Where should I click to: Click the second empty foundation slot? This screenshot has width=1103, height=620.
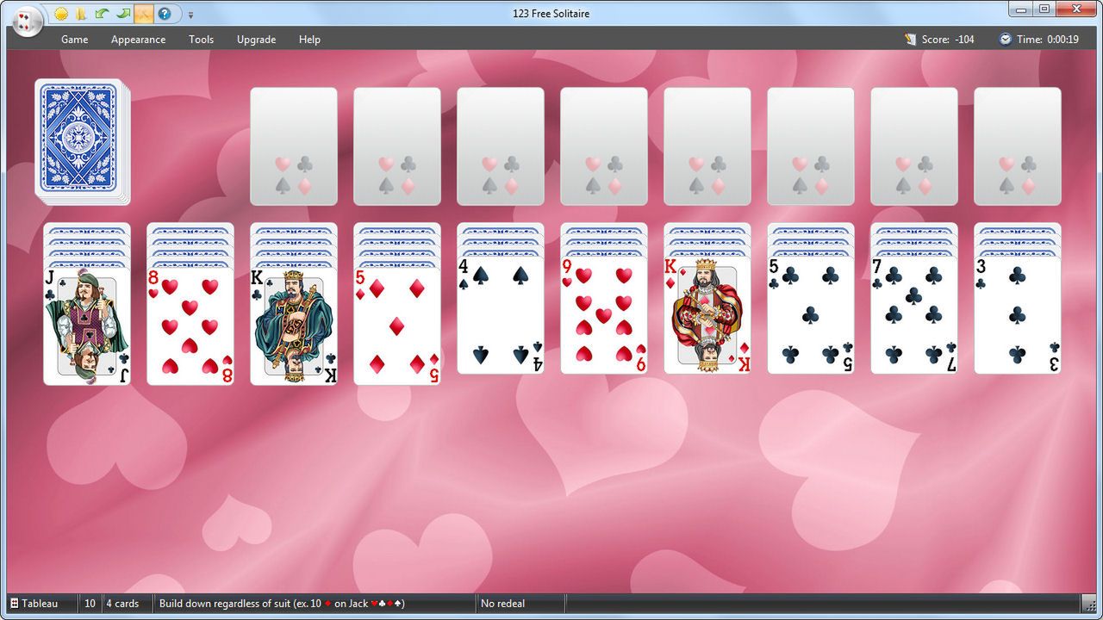pos(397,146)
